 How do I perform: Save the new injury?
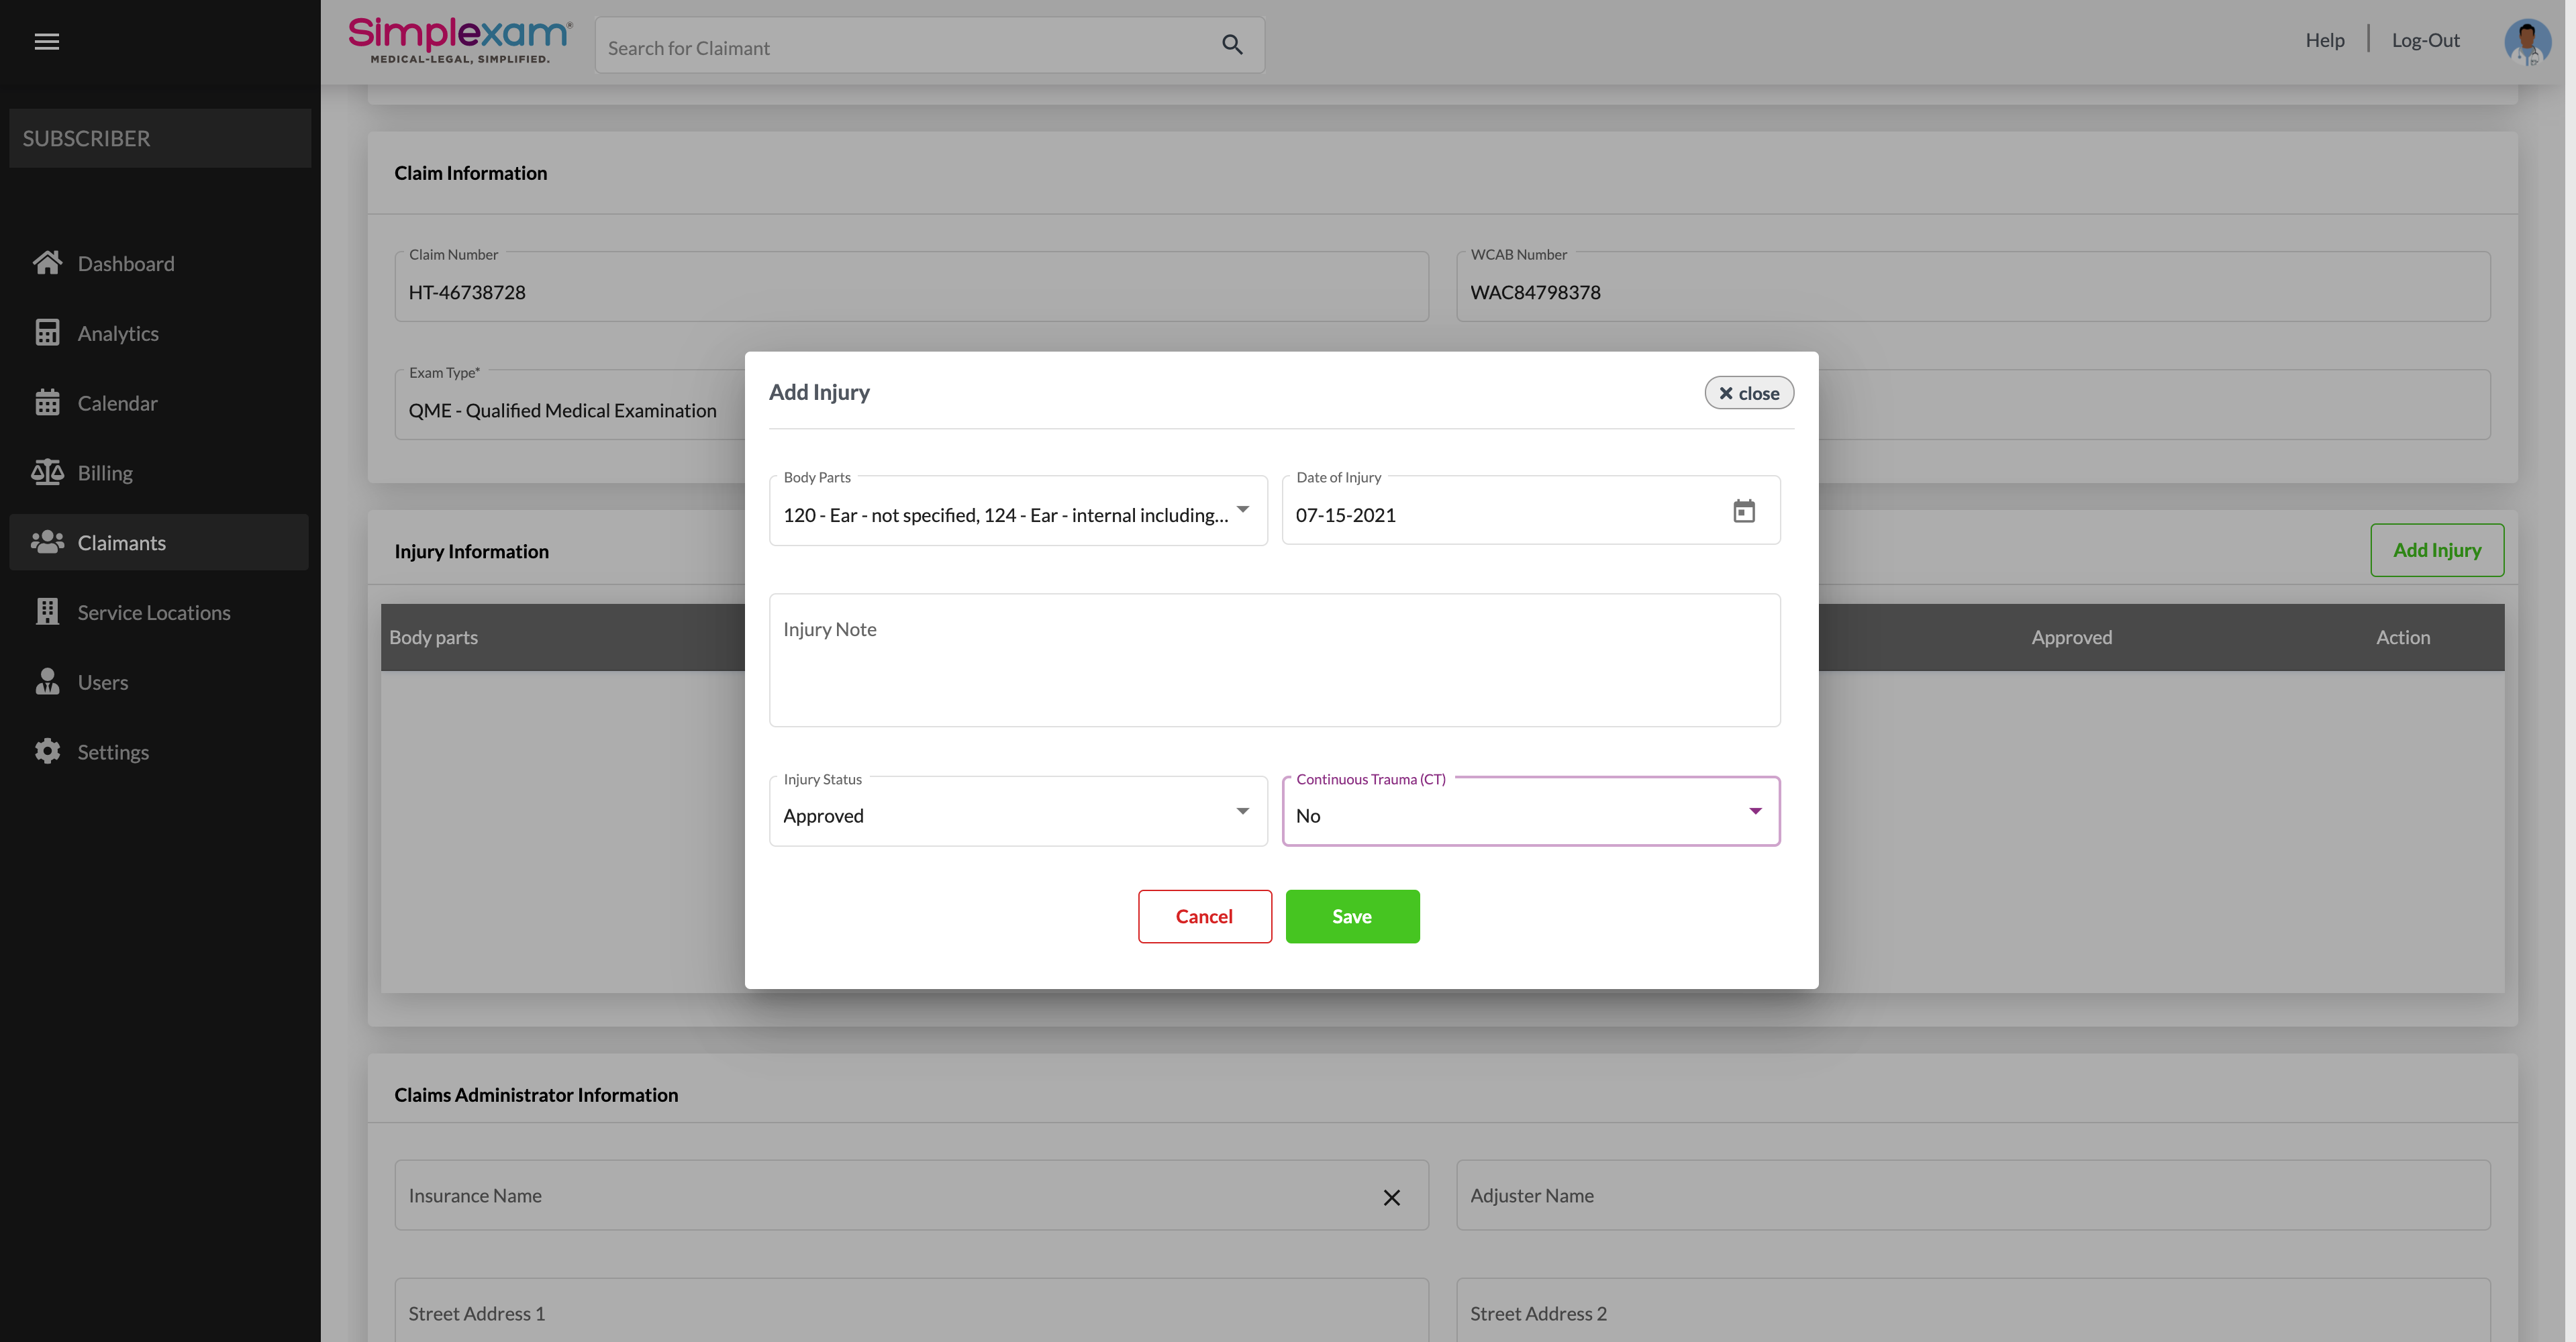[1352, 916]
